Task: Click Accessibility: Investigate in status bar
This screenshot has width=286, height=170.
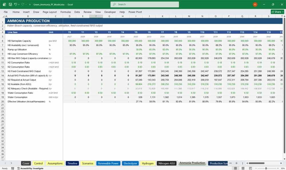Action: click(30, 168)
